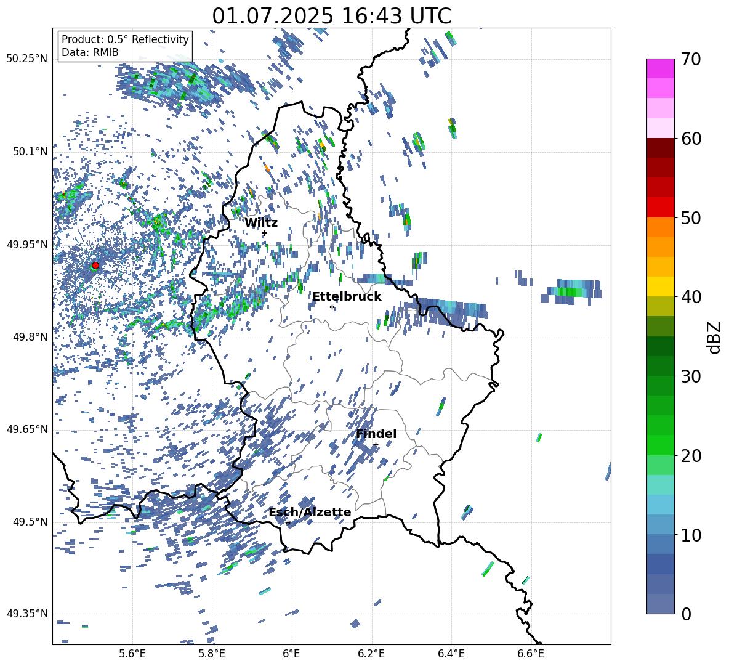729x666 pixels.
Task: Click the 50 dBZ colorbar label
Action: pyautogui.click(x=691, y=218)
